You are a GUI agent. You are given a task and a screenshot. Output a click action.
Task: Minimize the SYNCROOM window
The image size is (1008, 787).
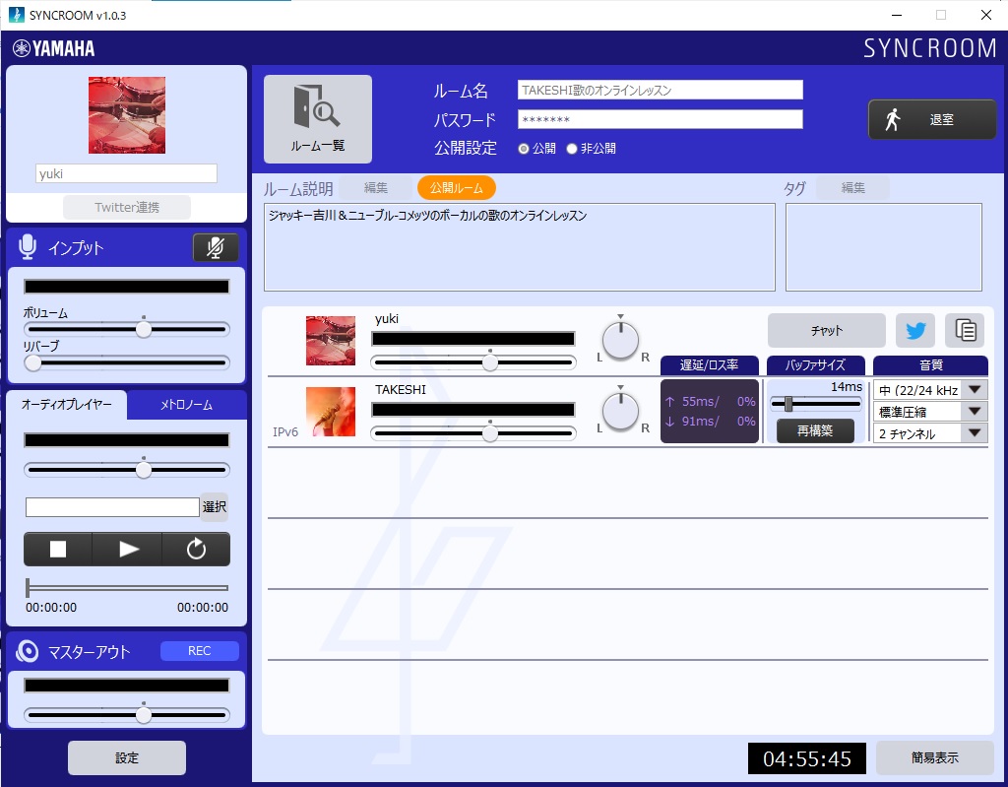pos(897,15)
